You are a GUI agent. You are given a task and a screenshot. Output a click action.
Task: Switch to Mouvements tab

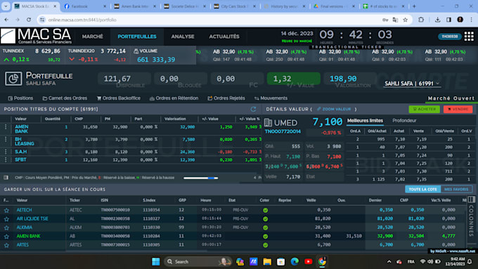(271, 98)
